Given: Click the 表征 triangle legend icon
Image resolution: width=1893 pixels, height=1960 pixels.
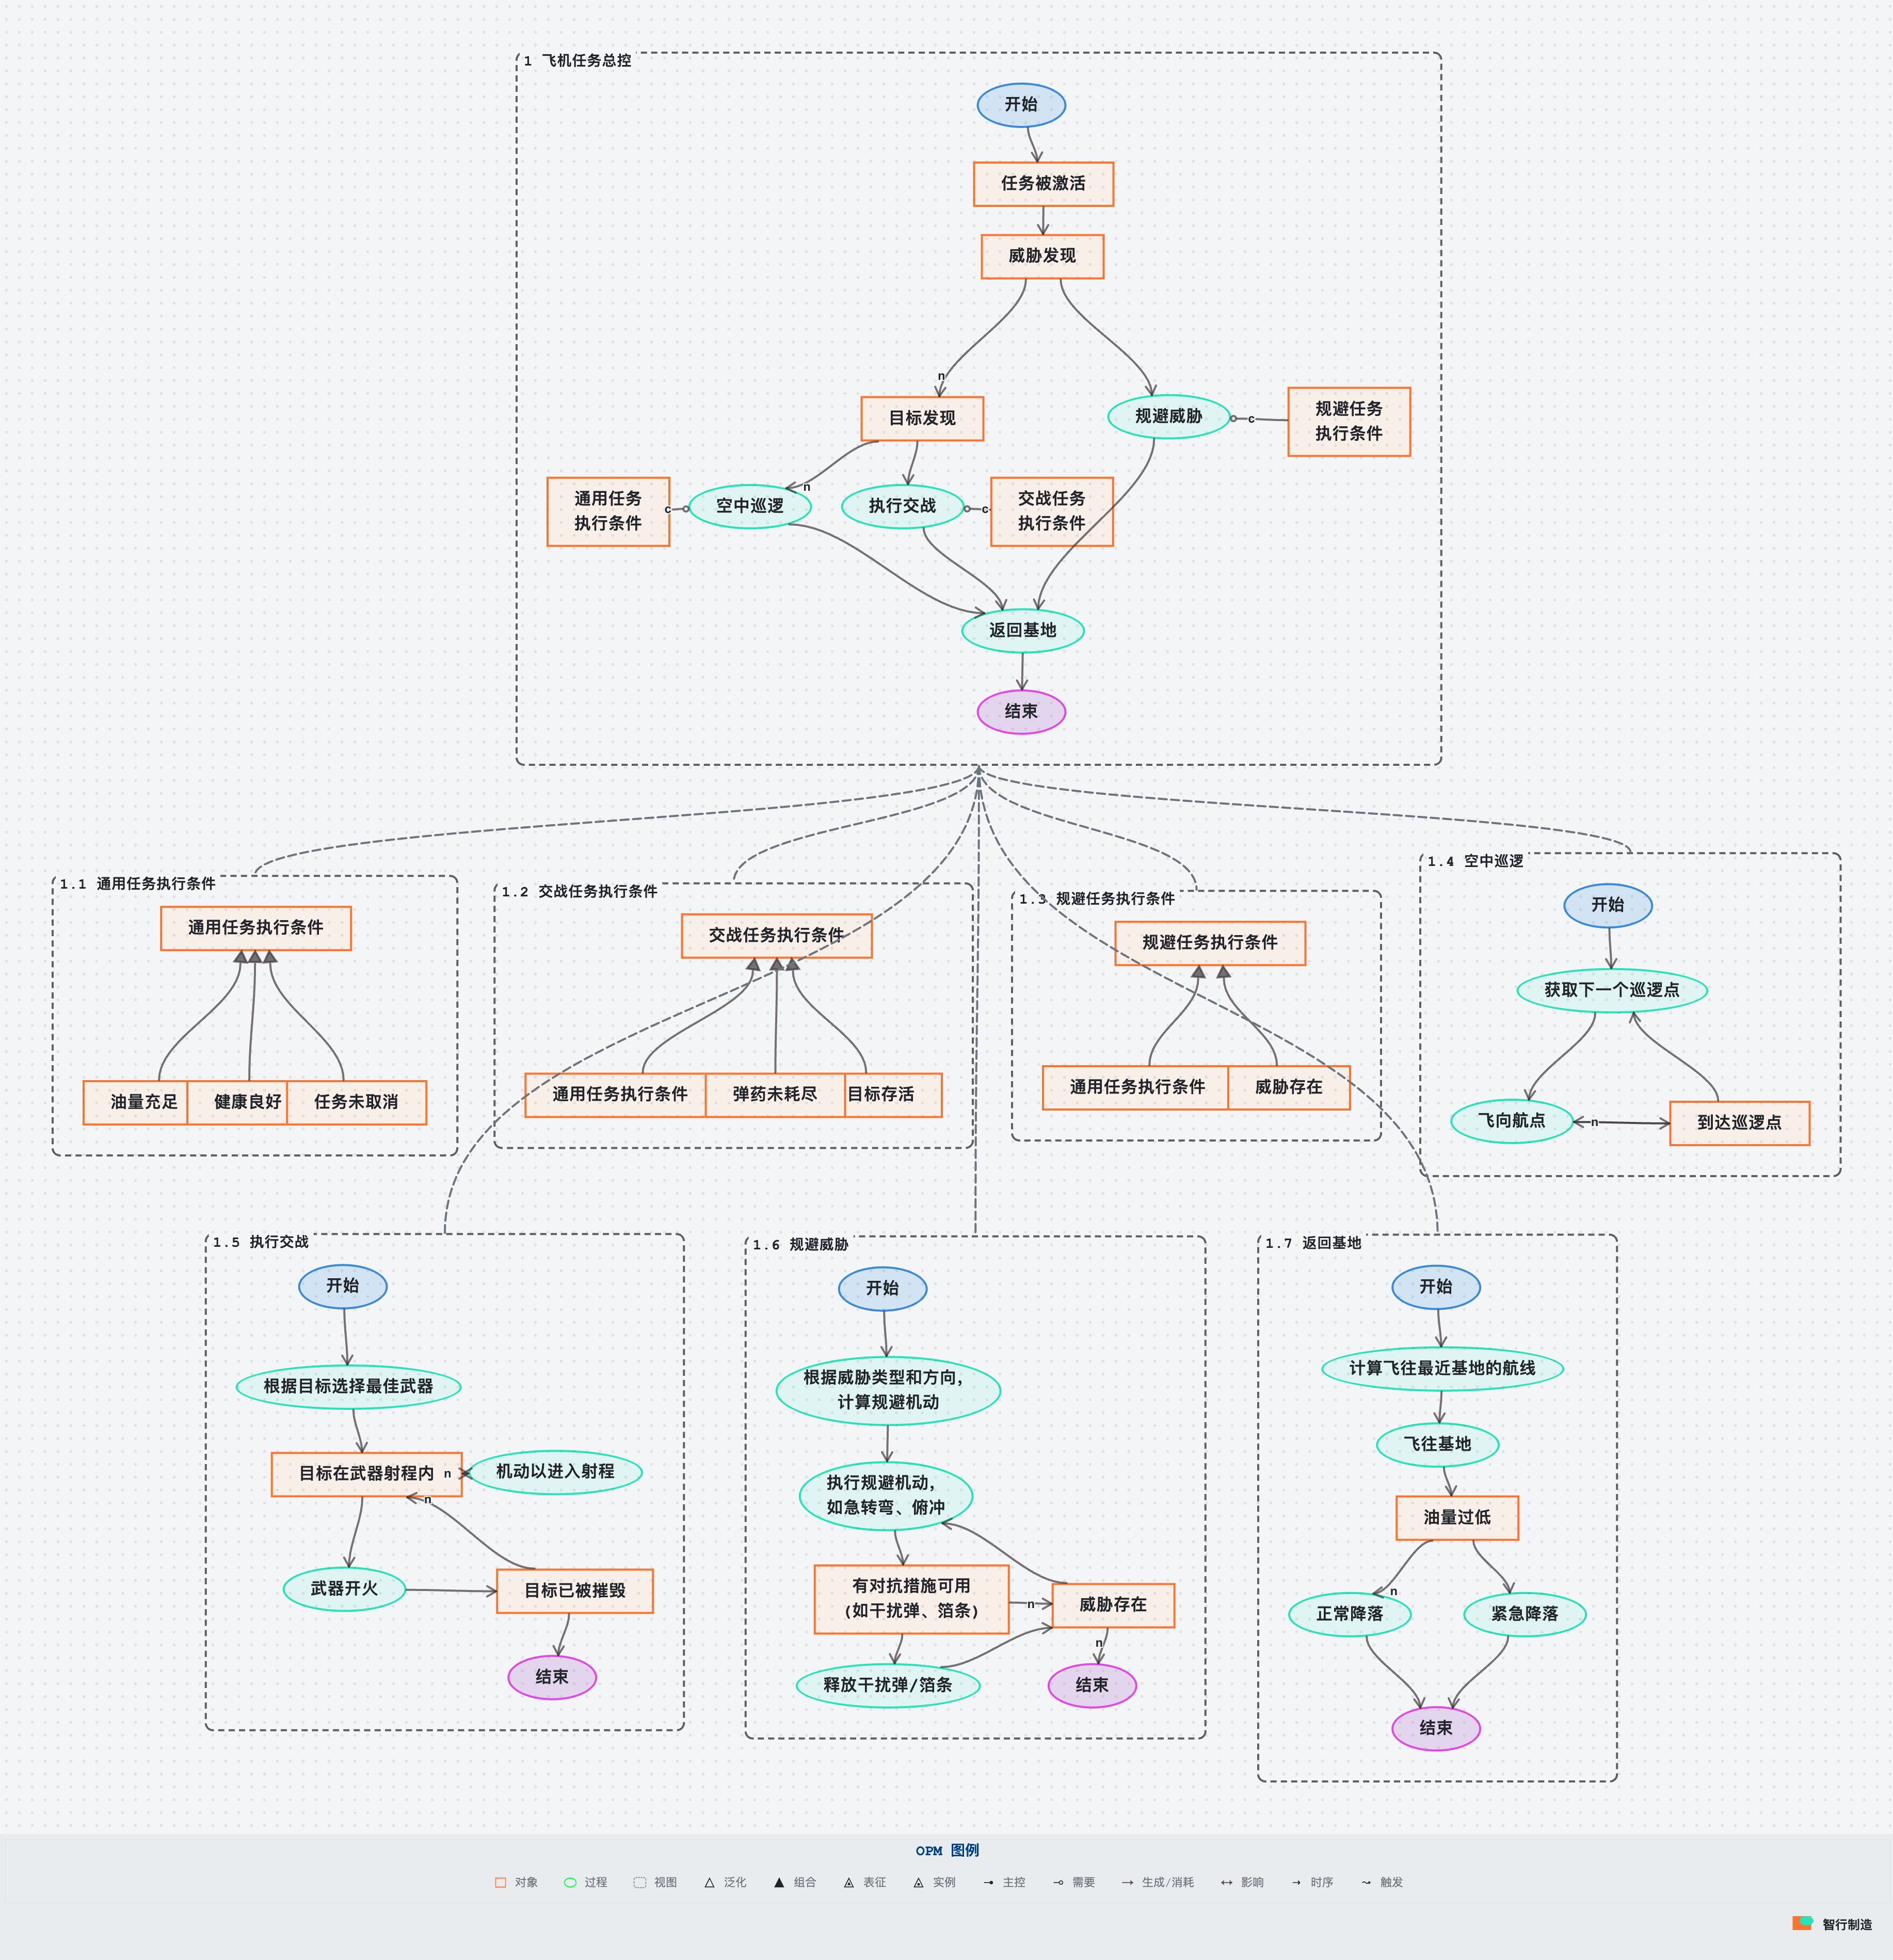Looking at the screenshot, I should (849, 1882).
